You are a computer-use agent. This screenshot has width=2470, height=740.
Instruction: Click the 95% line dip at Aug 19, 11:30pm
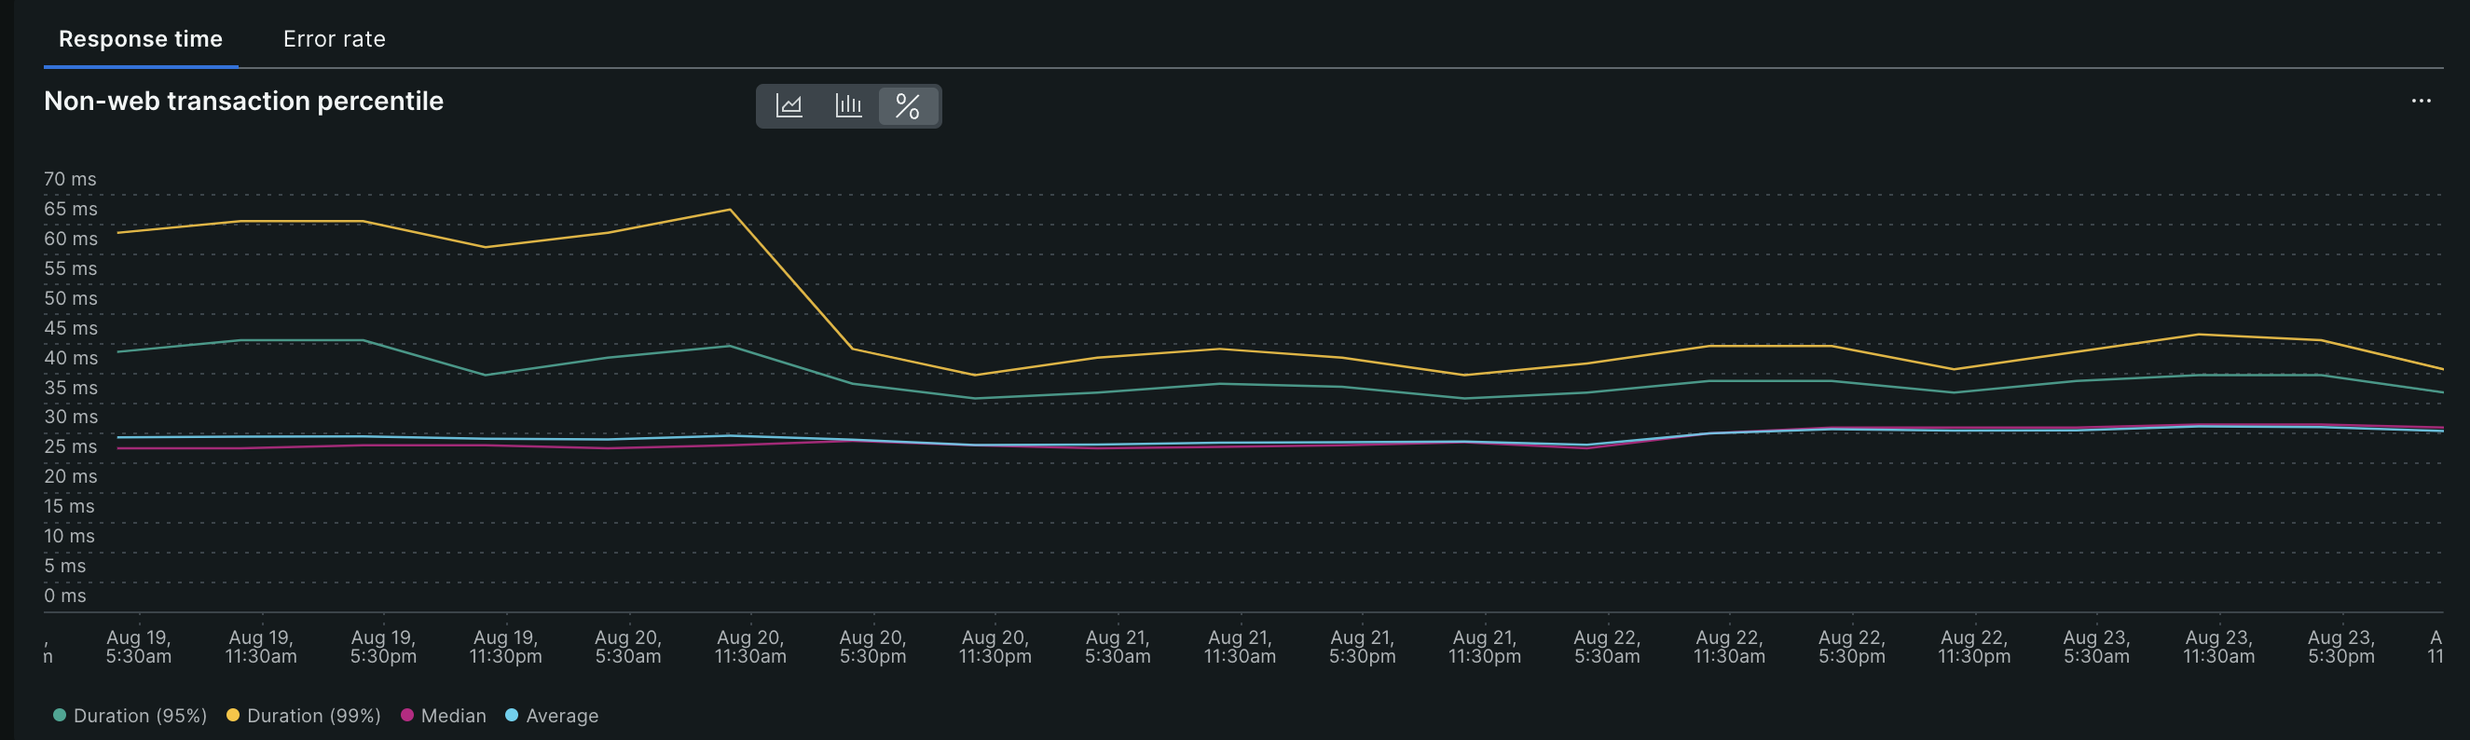pos(486,375)
